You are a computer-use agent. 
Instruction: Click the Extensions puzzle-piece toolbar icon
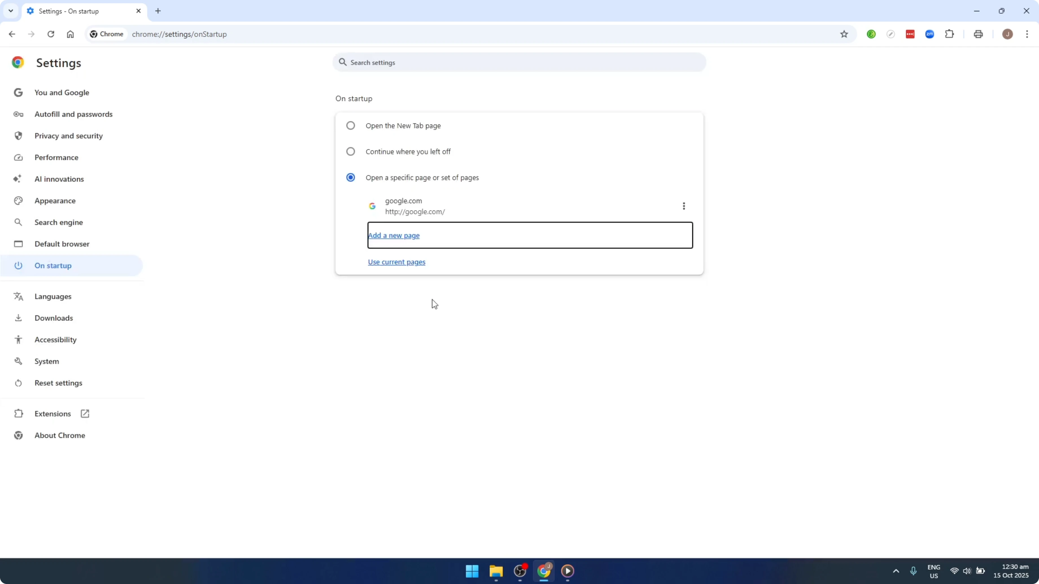pos(949,34)
